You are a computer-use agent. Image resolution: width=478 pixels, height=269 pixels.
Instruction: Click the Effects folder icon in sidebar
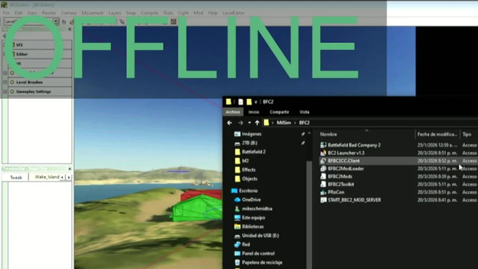coord(237,170)
